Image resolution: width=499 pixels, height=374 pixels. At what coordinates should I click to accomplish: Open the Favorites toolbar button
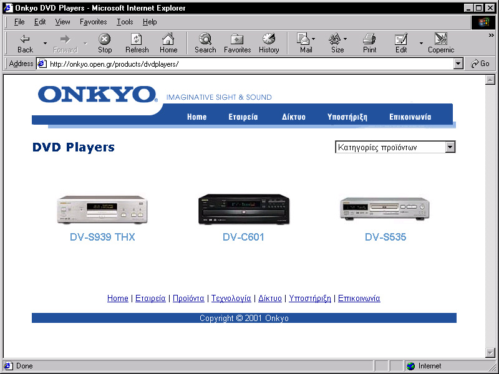tap(238, 43)
